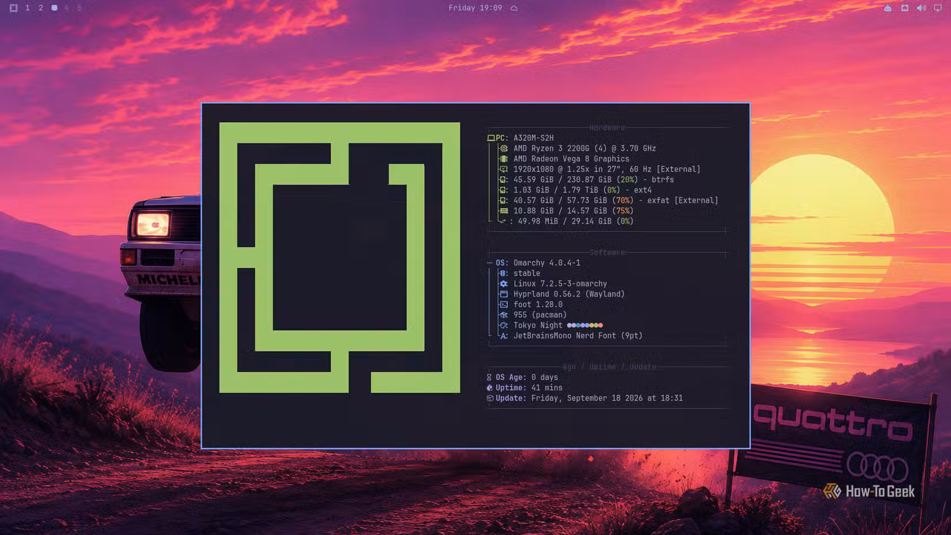Click the 'foot 1.28.0' text
The image size is (951, 535).
[538, 304]
